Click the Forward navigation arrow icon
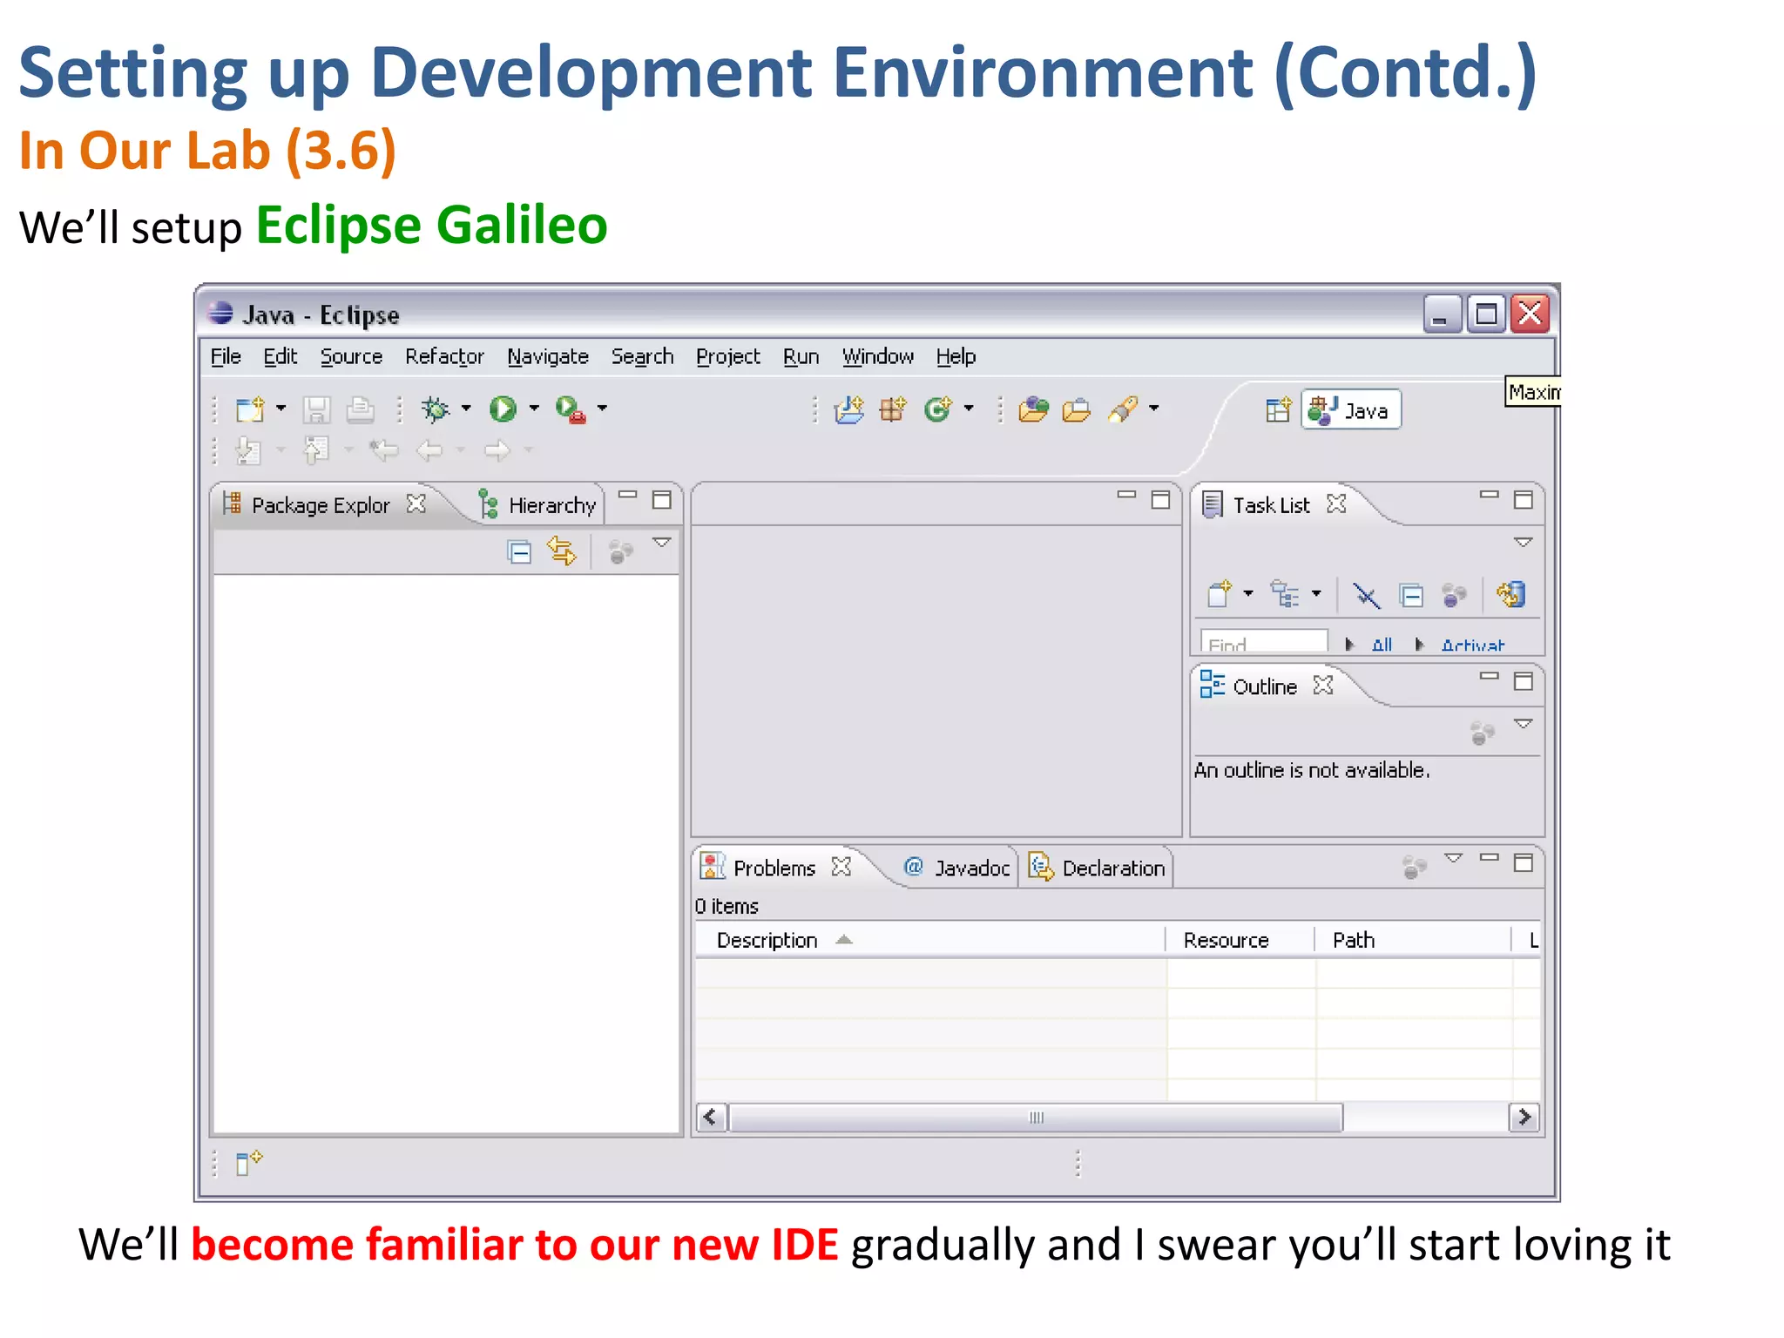The image size is (1784, 1338). pos(497,450)
